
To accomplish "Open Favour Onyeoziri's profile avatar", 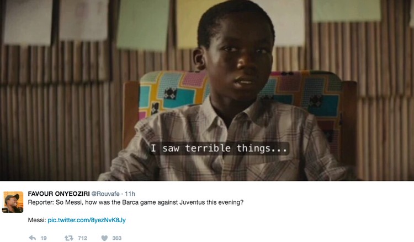I will pos(13,202).
